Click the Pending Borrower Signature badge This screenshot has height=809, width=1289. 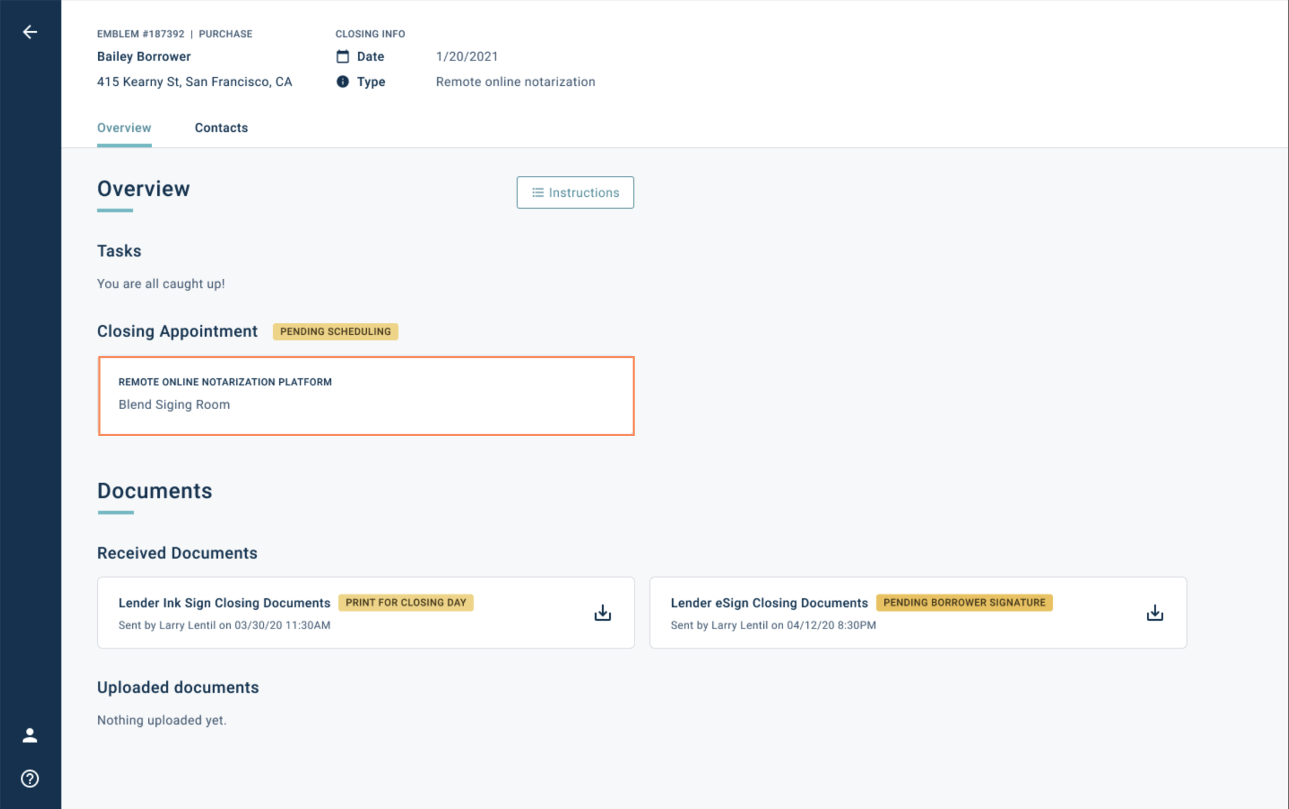(963, 603)
